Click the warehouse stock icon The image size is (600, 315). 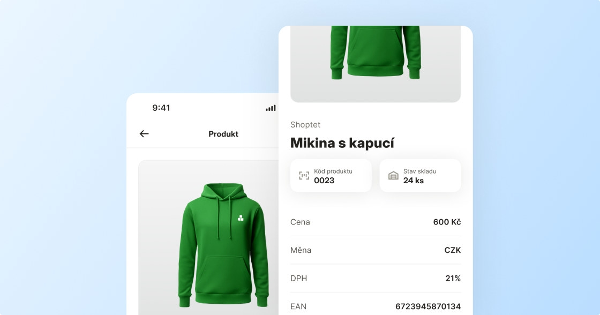pos(393,176)
